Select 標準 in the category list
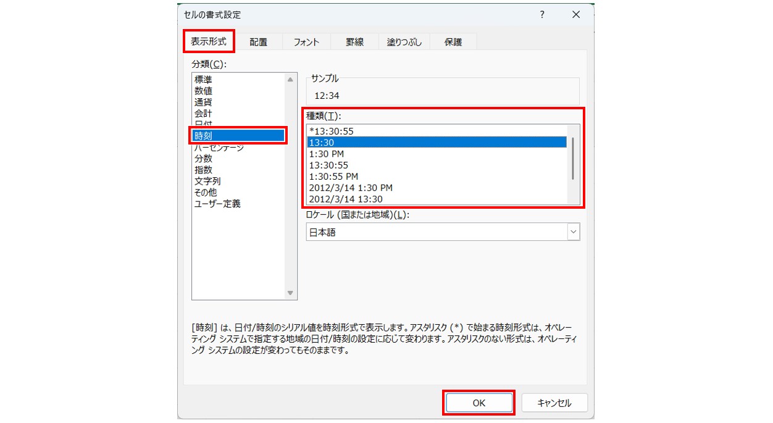 click(x=238, y=79)
